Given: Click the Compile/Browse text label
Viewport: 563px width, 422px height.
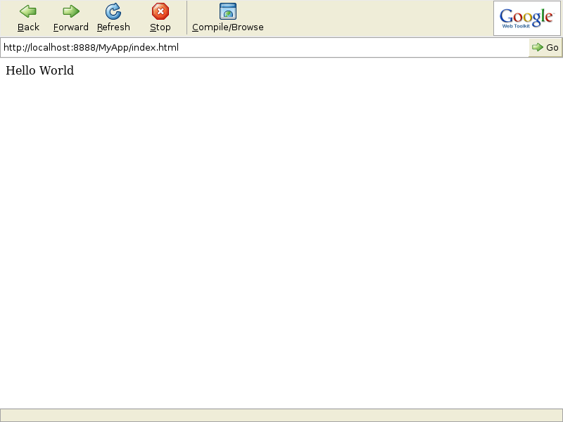Looking at the screenshot, I should (x=228, y=27).
